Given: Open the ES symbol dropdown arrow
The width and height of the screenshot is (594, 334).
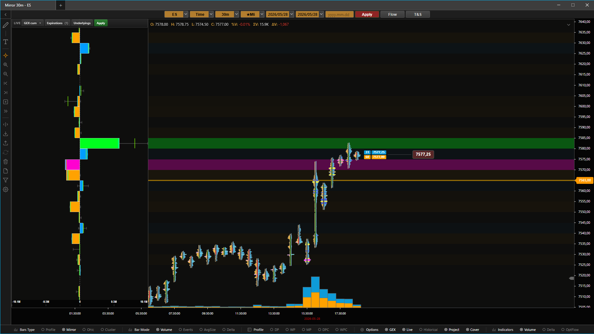Looking at the screenshot, I should click(x=186, y=14).
